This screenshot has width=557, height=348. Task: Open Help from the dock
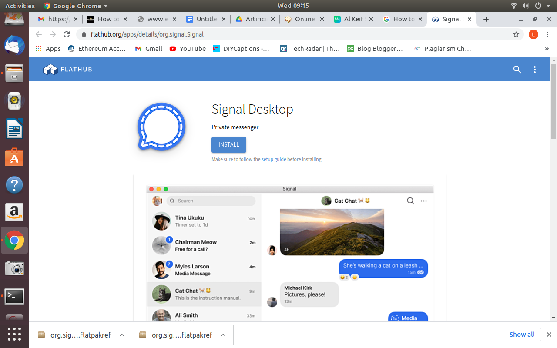(x=14, y=184)
